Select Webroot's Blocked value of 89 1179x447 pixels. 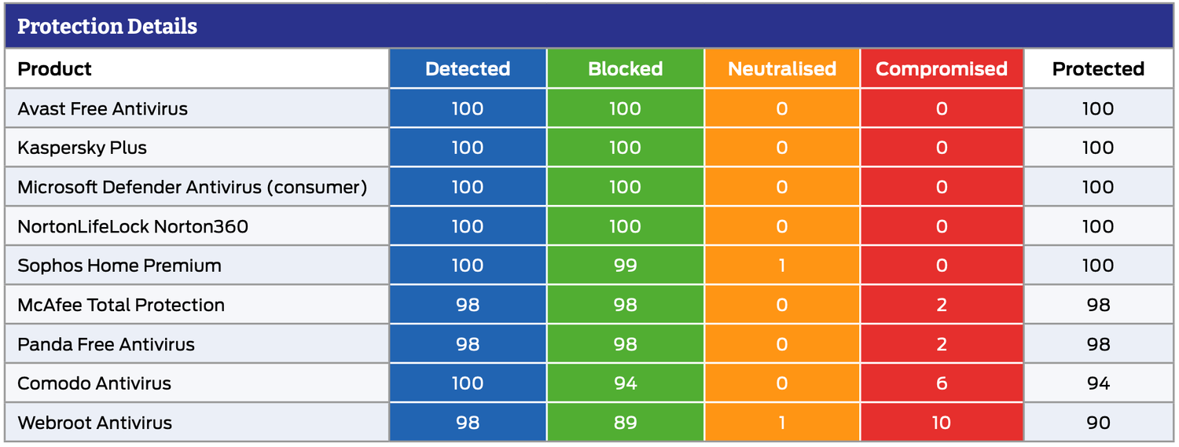coord(625,423)
